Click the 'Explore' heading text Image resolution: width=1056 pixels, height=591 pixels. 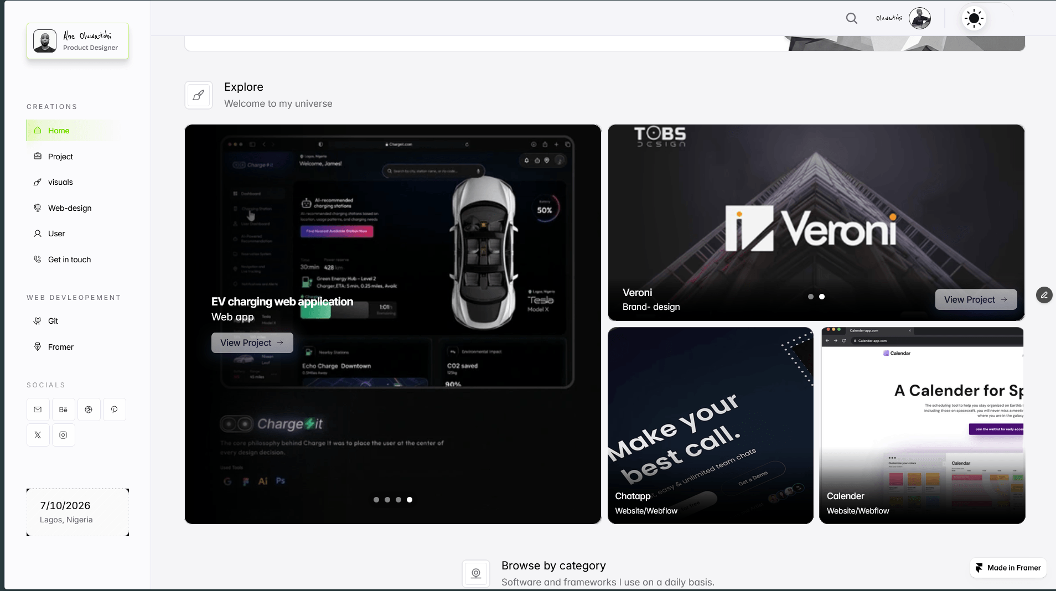click(244, 87)
